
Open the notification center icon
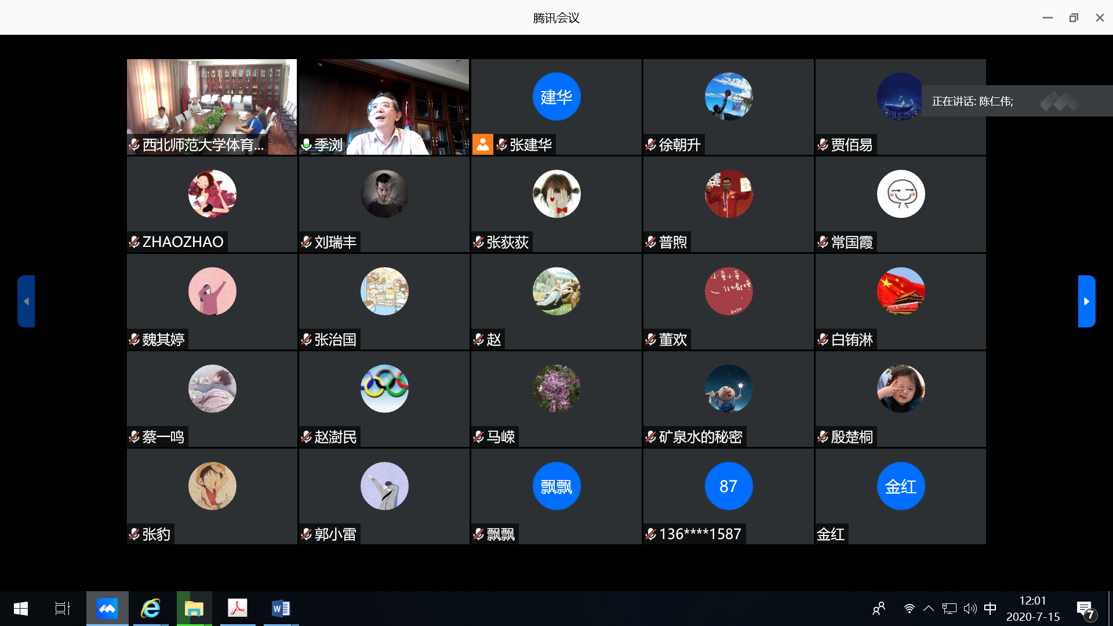click(x=1086, y=609)
